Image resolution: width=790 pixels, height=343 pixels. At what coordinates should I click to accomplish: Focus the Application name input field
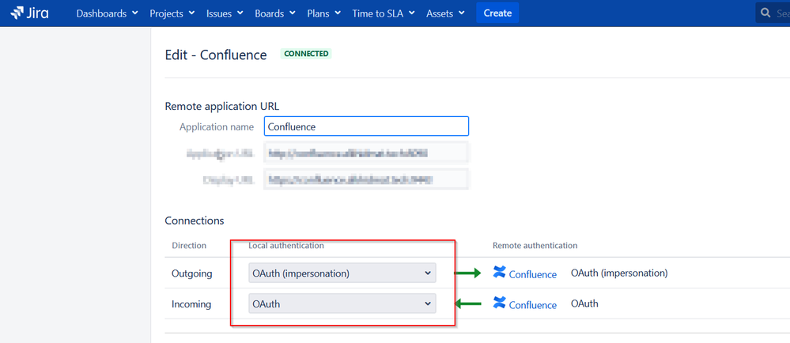tap(366, 126)
